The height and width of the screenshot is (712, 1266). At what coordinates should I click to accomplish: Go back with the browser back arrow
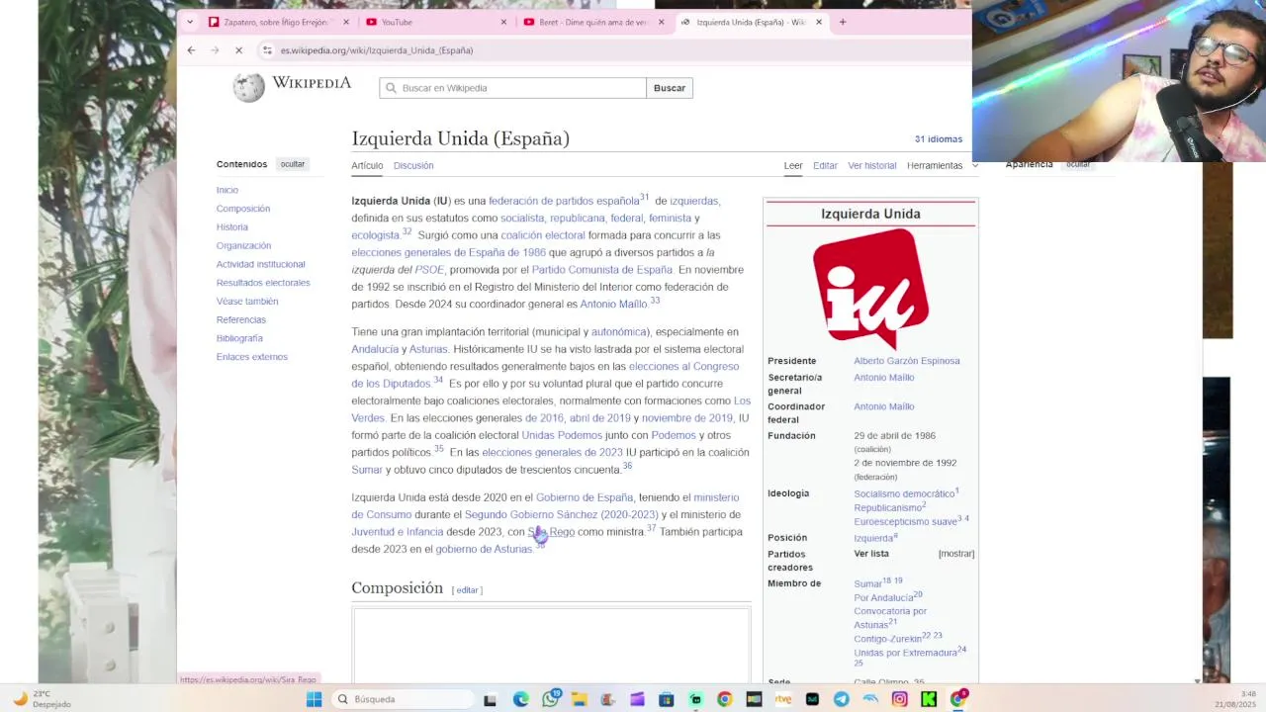pos(191,50)
